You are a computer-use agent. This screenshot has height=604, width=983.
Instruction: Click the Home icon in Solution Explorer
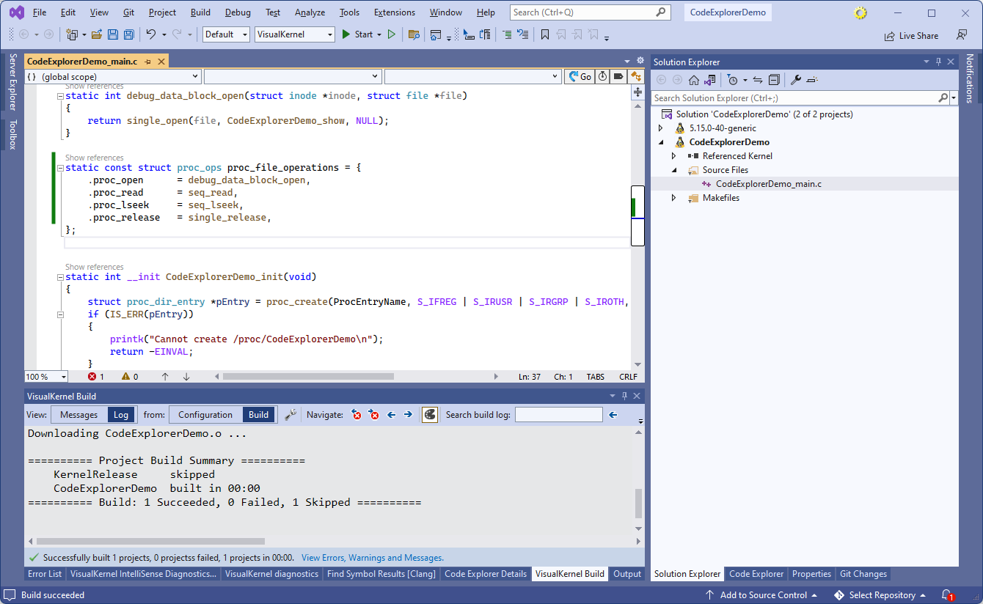click(693, 80)
